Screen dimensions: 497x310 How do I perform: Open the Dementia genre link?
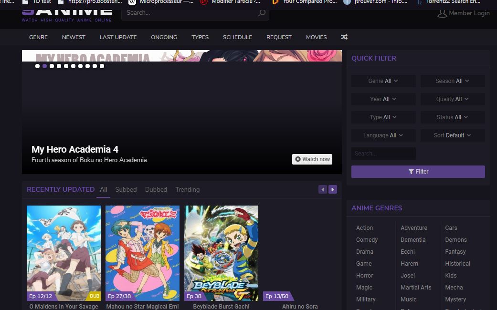[x=413, y=240]
